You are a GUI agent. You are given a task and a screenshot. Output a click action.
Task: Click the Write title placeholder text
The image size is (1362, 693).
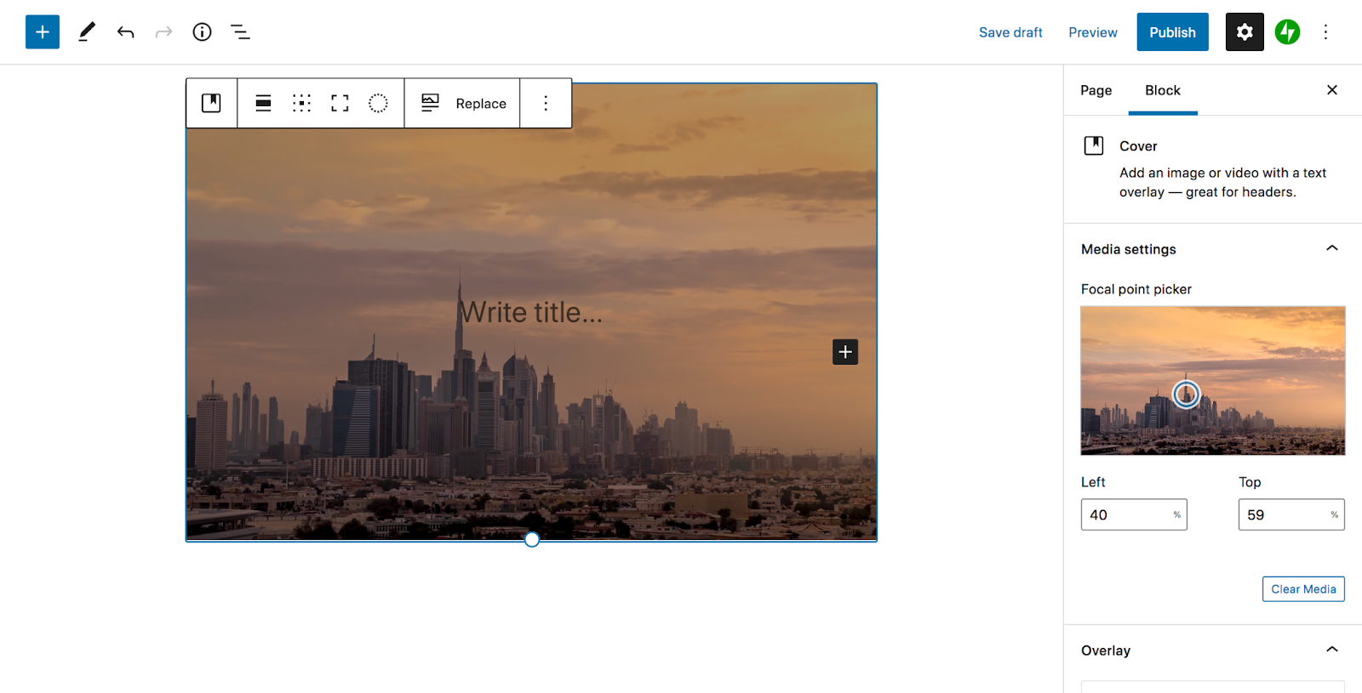click(531, 312)
